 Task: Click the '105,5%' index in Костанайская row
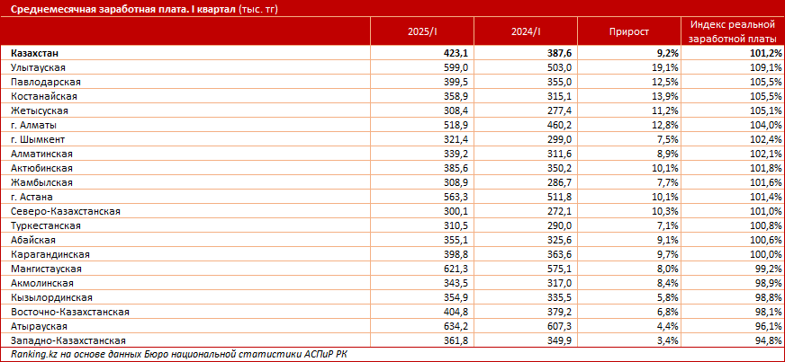point(766,96)
